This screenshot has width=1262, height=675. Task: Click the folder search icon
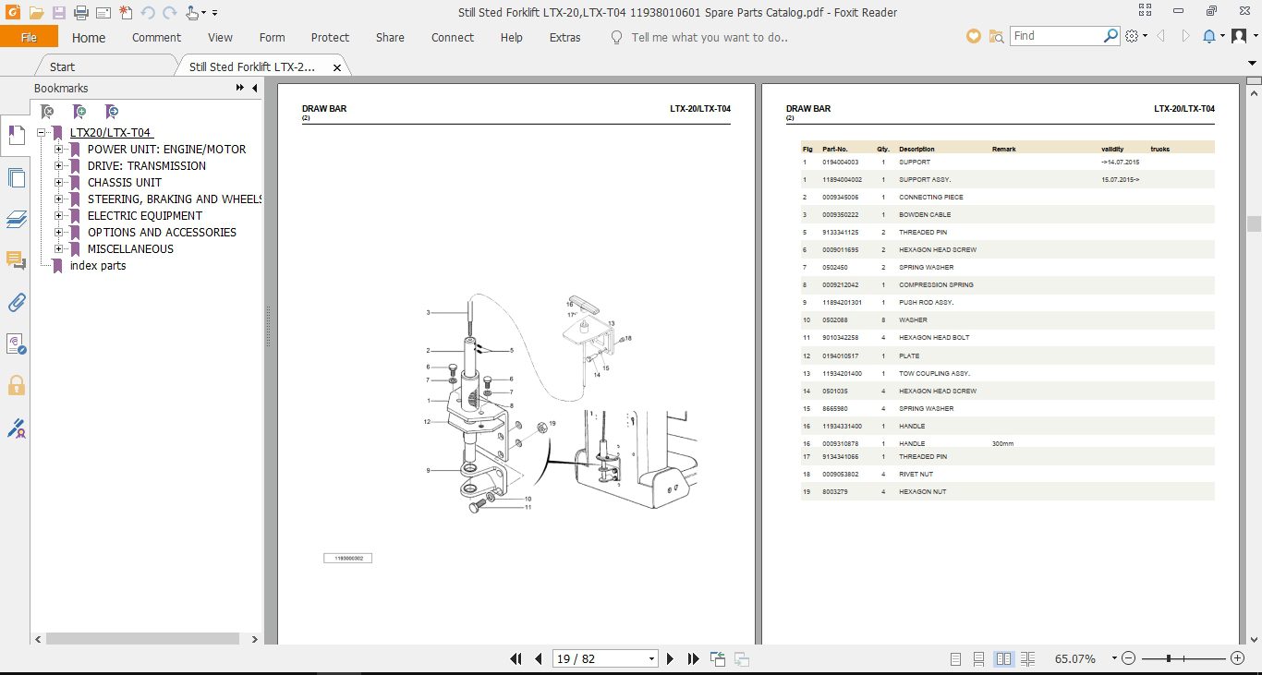(x=996, y=36)
